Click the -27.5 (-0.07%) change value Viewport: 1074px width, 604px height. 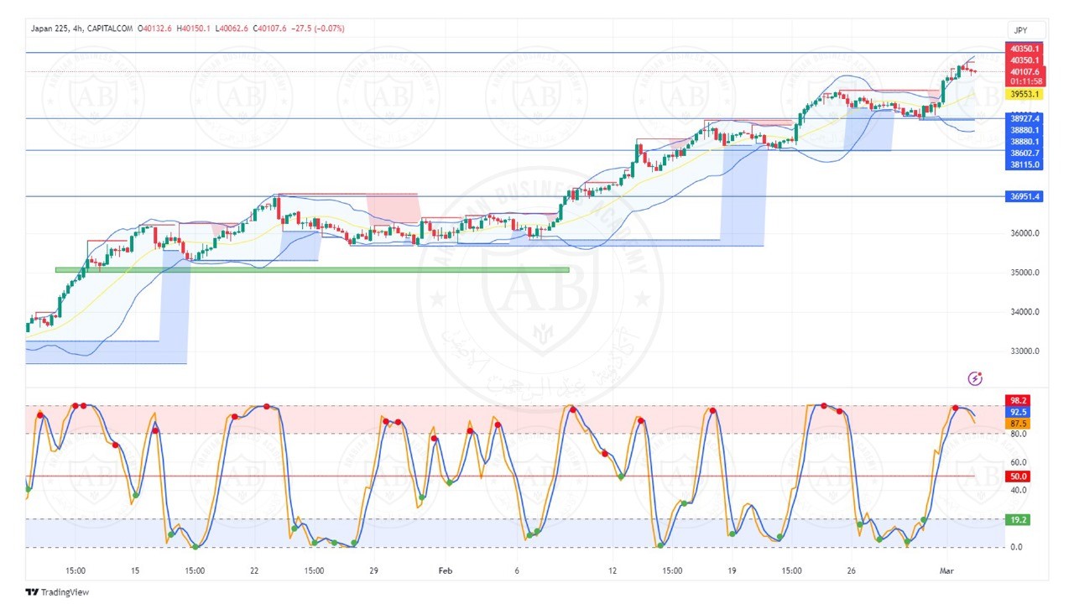(316, 29)
